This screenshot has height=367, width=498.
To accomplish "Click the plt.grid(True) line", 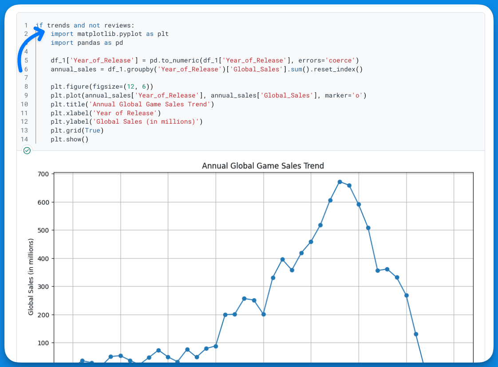I will coord(76,130).
